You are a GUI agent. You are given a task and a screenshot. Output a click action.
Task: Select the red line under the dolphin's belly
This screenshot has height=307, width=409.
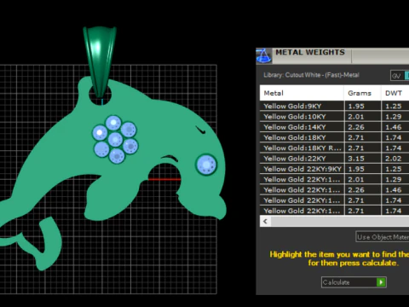pyautogui.click(x=164, y=179)
